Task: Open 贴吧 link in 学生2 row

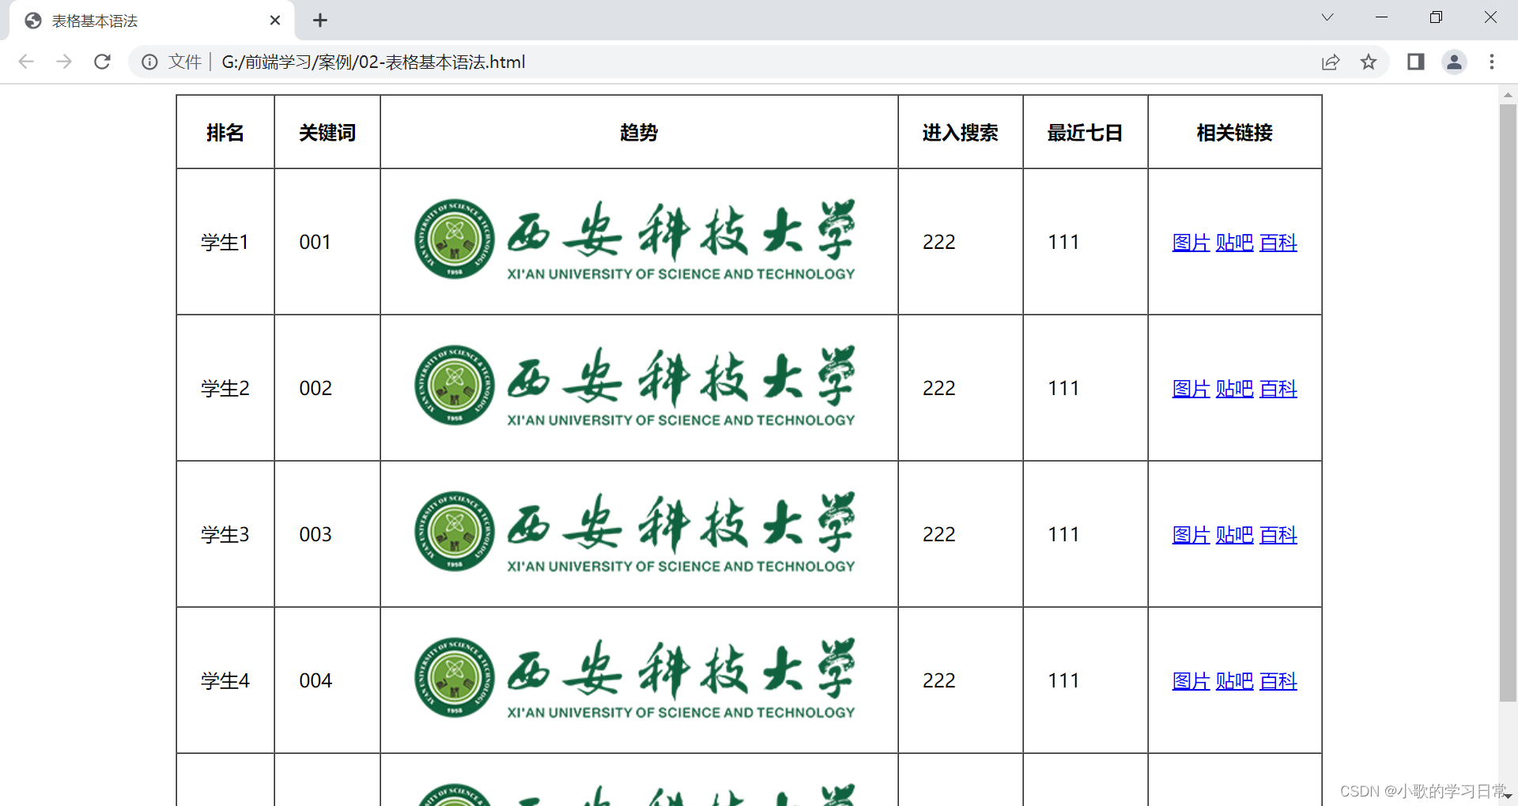Action: tap(1234, 389)
